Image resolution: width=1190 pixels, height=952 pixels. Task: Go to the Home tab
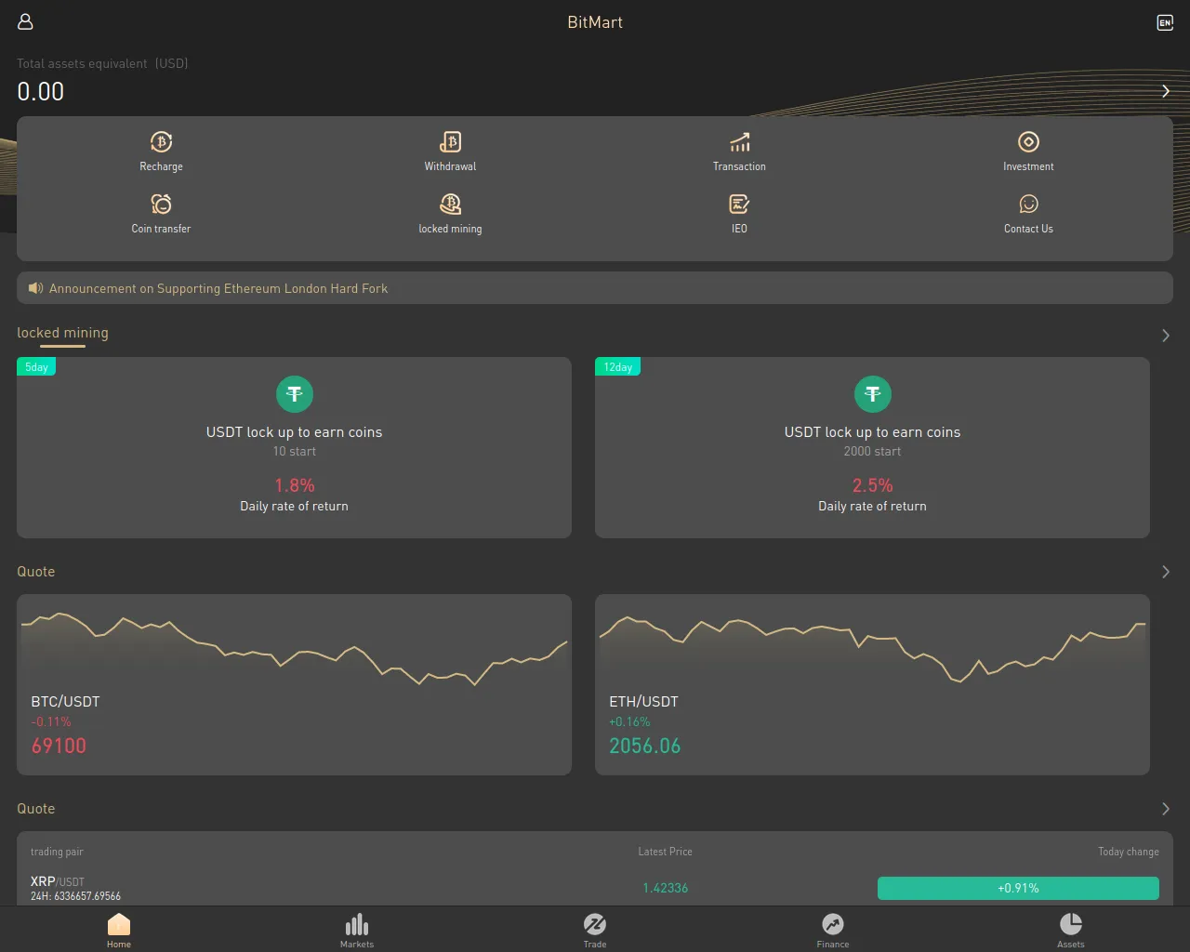pyautogui.click(x=119, y=930)
